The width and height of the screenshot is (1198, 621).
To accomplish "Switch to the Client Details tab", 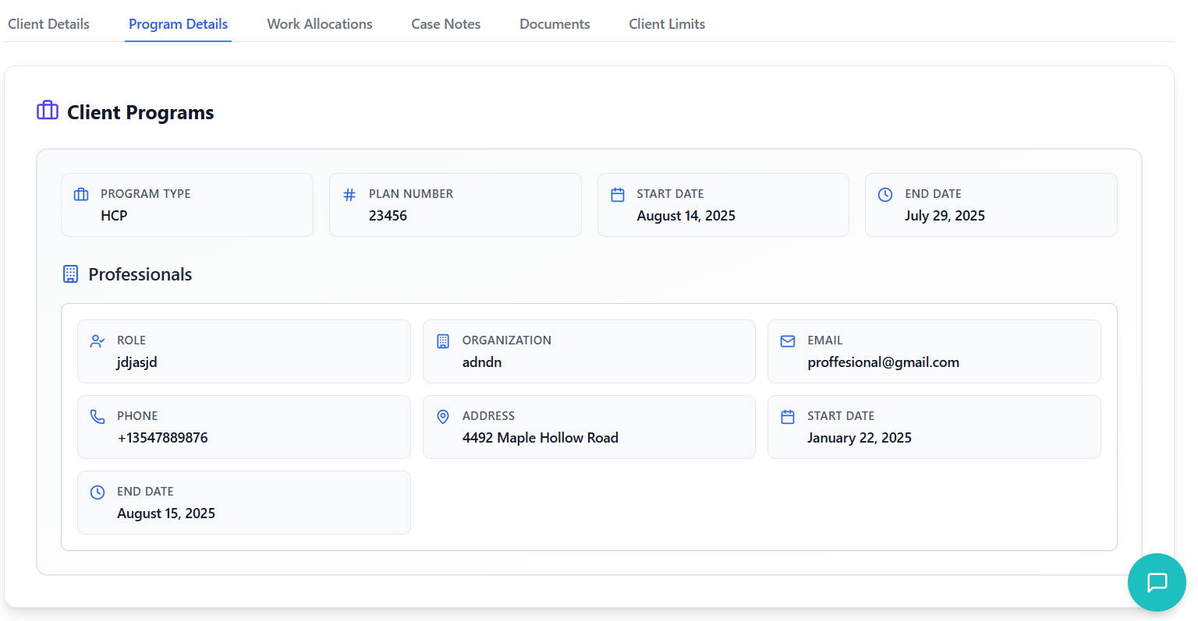I will pyautogui.click(x=48, y=24).
